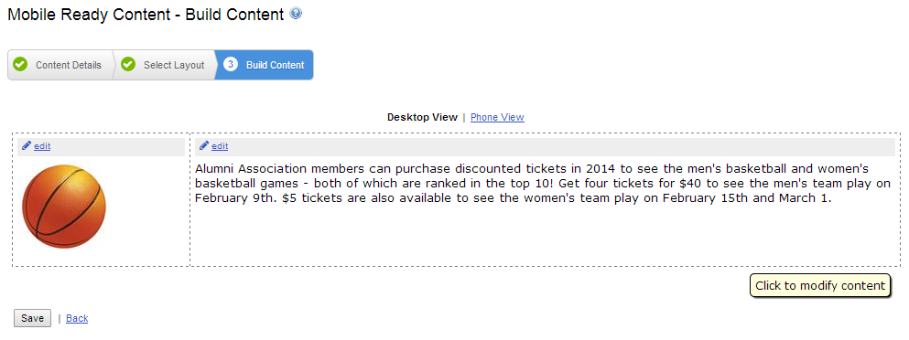The image size is (909, 340).
Task: Open the edit link for the text block
Action: coord(219,146)
